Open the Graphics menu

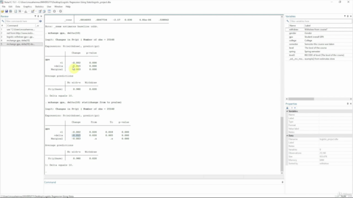click(28, 7)
